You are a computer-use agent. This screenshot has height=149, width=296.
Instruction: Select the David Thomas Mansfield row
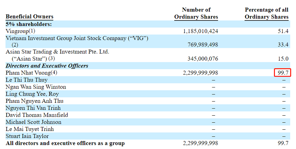click(x=148, y=115)
